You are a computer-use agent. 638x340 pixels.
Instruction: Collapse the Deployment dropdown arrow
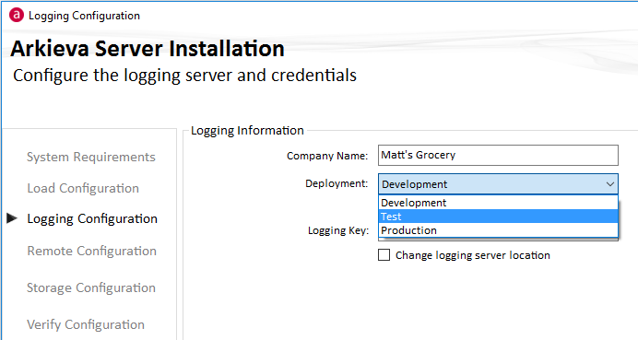coord(610,184)
